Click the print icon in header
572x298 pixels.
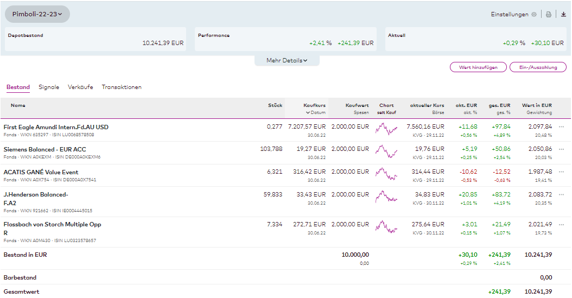549,15
